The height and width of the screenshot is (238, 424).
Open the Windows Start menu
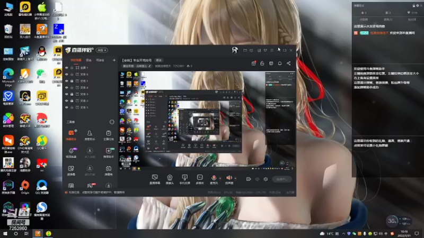pos(5,234)
